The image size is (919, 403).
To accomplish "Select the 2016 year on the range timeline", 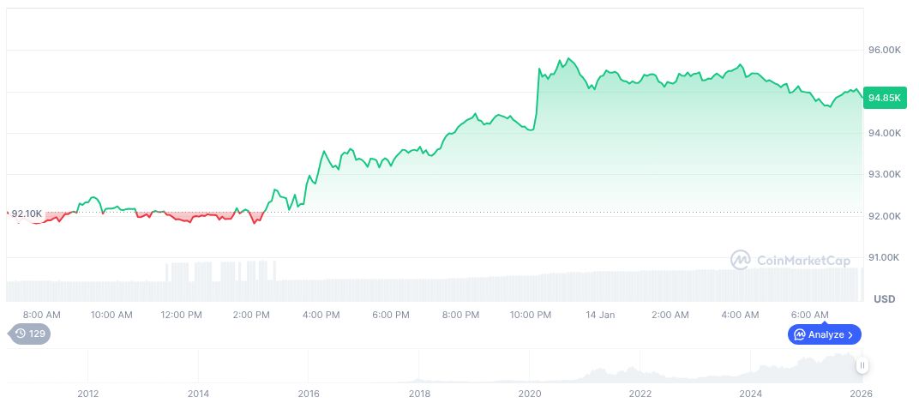I will coord(309,394).
